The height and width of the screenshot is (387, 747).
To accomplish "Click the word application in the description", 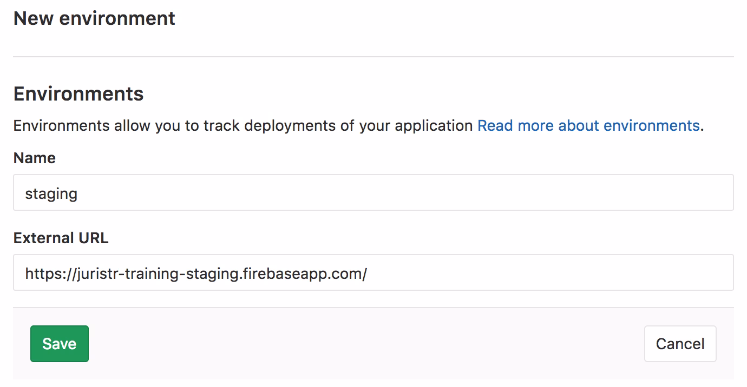I will 434,125.
